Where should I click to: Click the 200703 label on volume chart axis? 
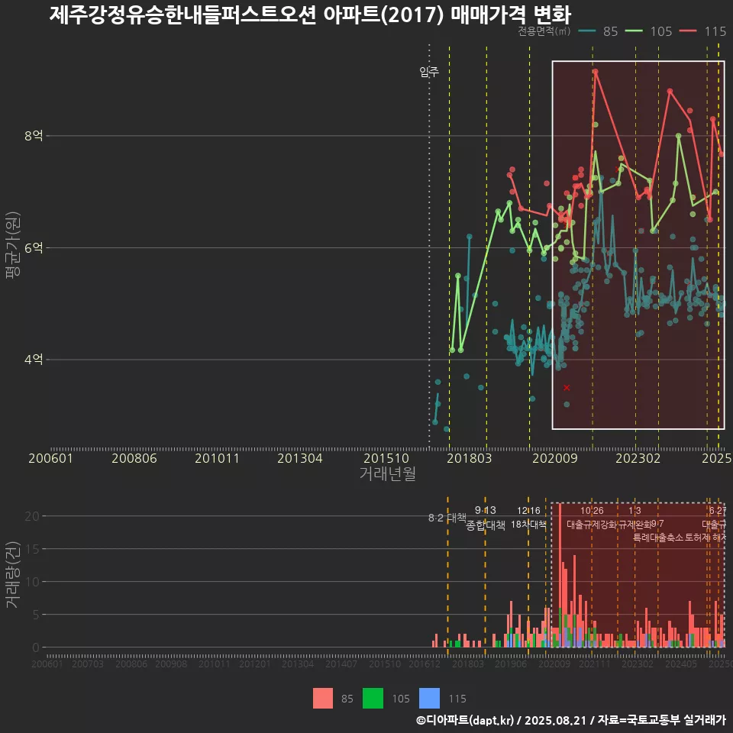(88, 664)
